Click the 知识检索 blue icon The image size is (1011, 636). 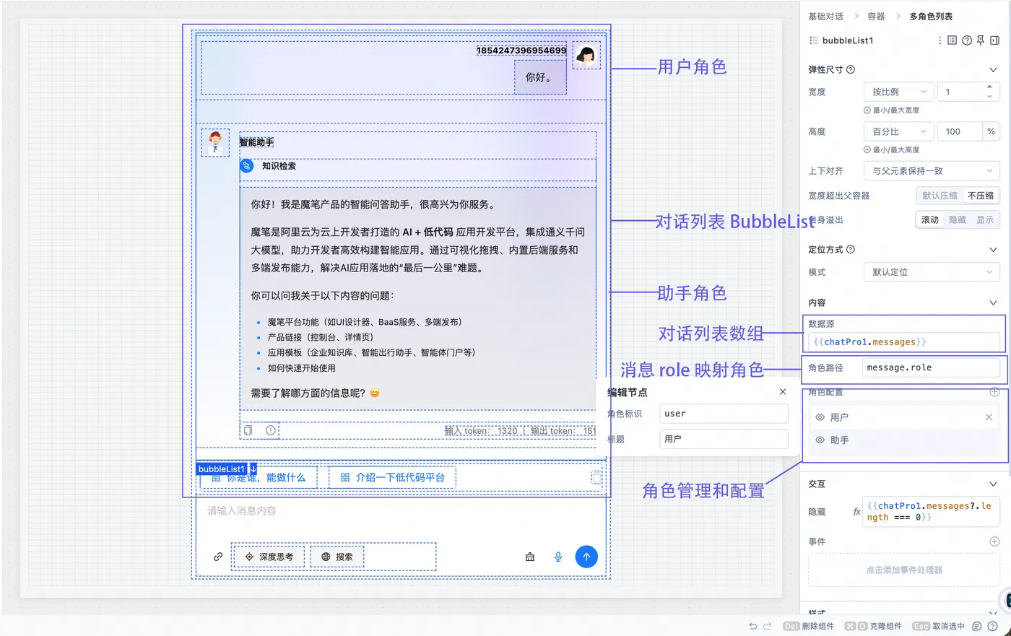tap(247, 166)
